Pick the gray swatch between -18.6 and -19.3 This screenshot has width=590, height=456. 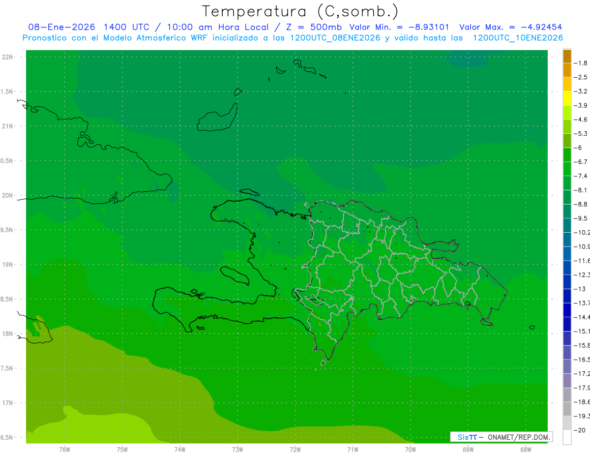tap(567, 409)
